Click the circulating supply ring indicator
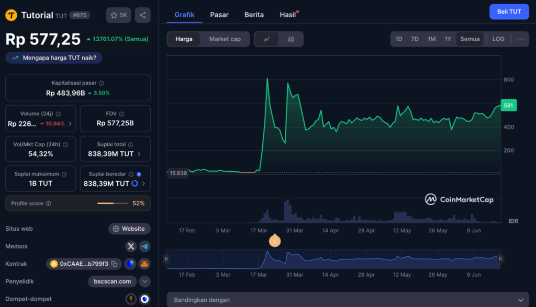This screenshot has height=307, width=536. [135, 183]
